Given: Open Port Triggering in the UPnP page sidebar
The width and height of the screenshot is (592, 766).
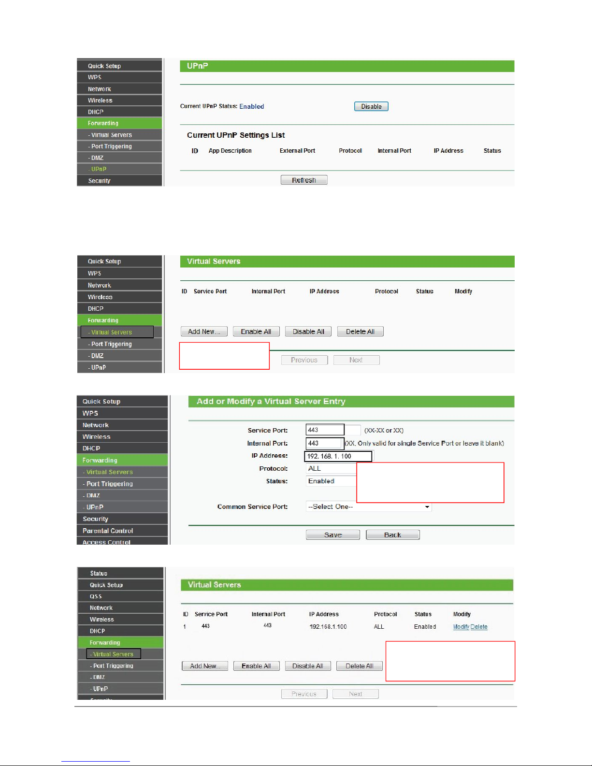Looking at the screenshot, I should click(x=119, y=146).
